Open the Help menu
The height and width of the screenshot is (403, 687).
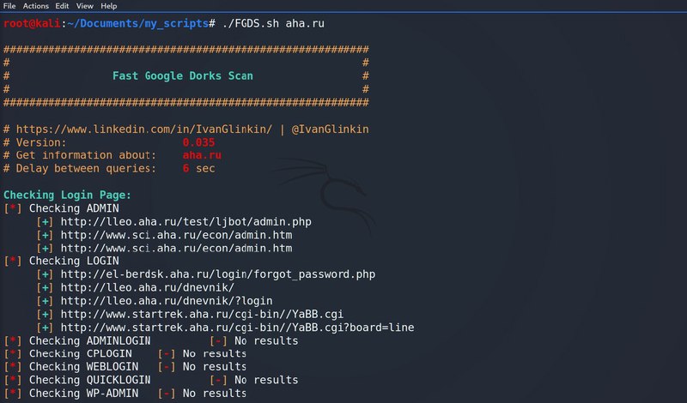[109, 6]
